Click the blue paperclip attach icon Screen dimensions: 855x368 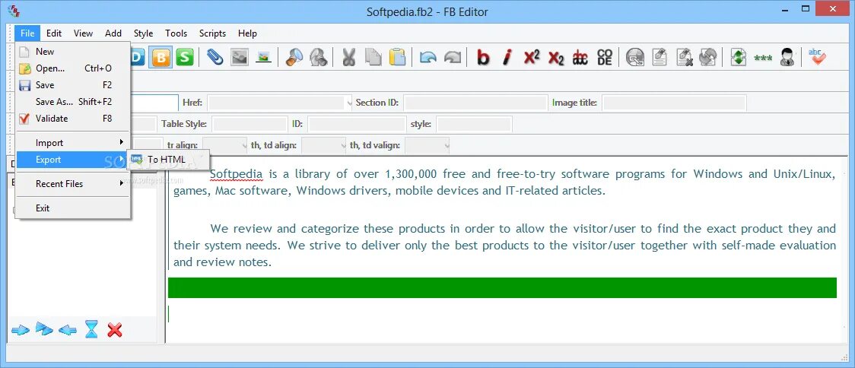click(215, 57)
